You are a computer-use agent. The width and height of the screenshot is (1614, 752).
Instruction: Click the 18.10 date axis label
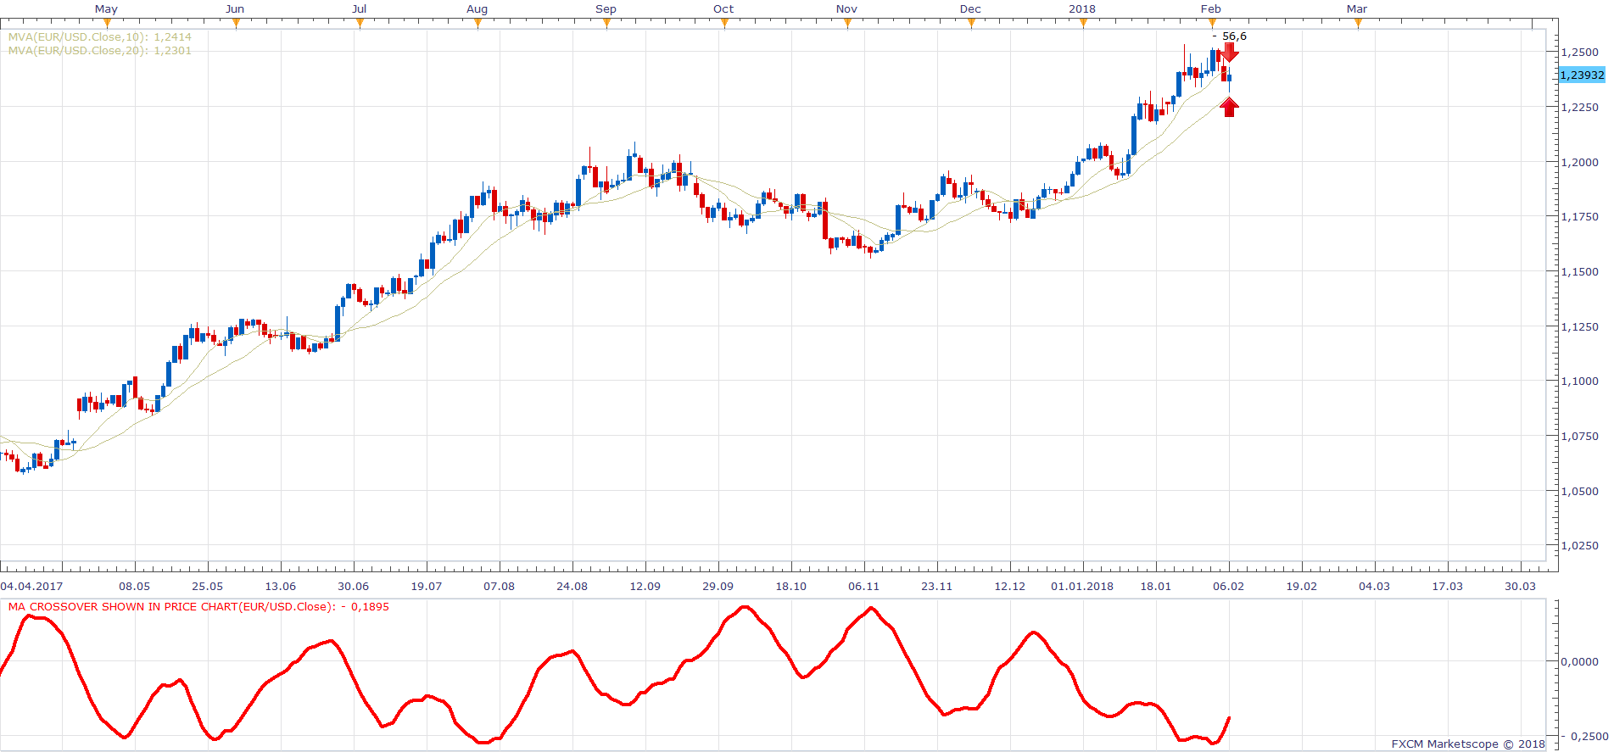coord(790,587)
